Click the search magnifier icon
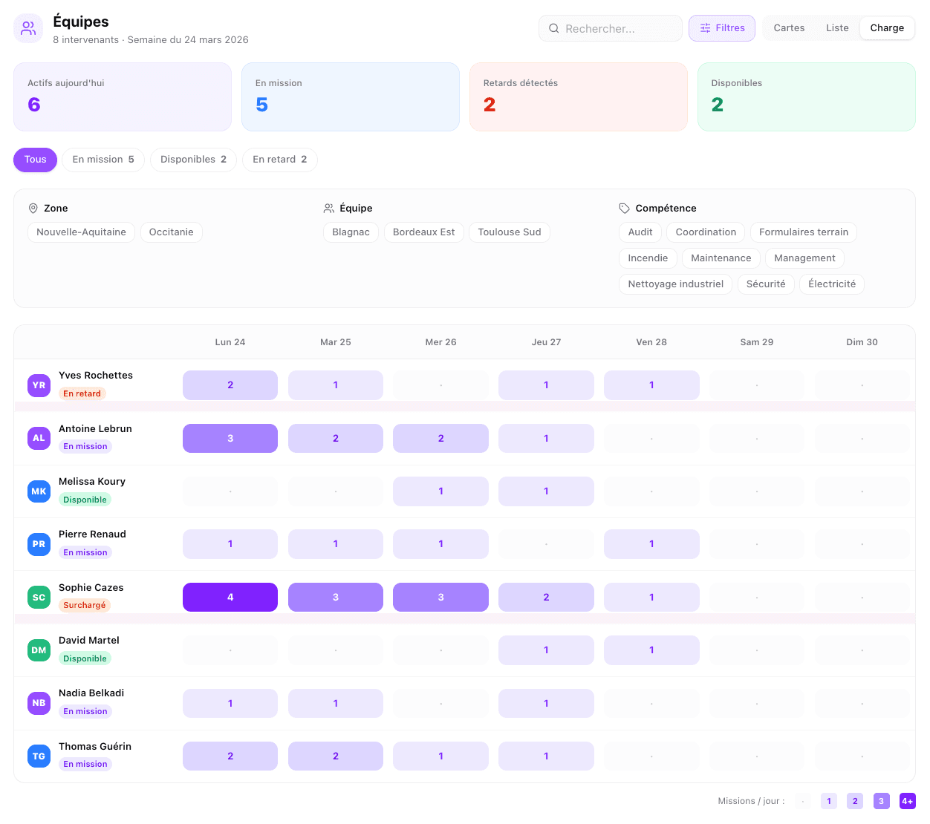 [553, 28]
